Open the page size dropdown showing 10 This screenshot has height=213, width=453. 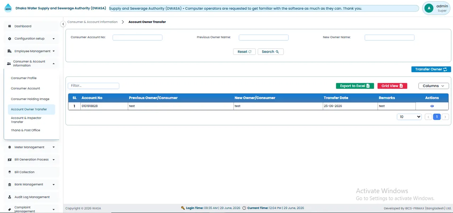[x=409, y=117]
